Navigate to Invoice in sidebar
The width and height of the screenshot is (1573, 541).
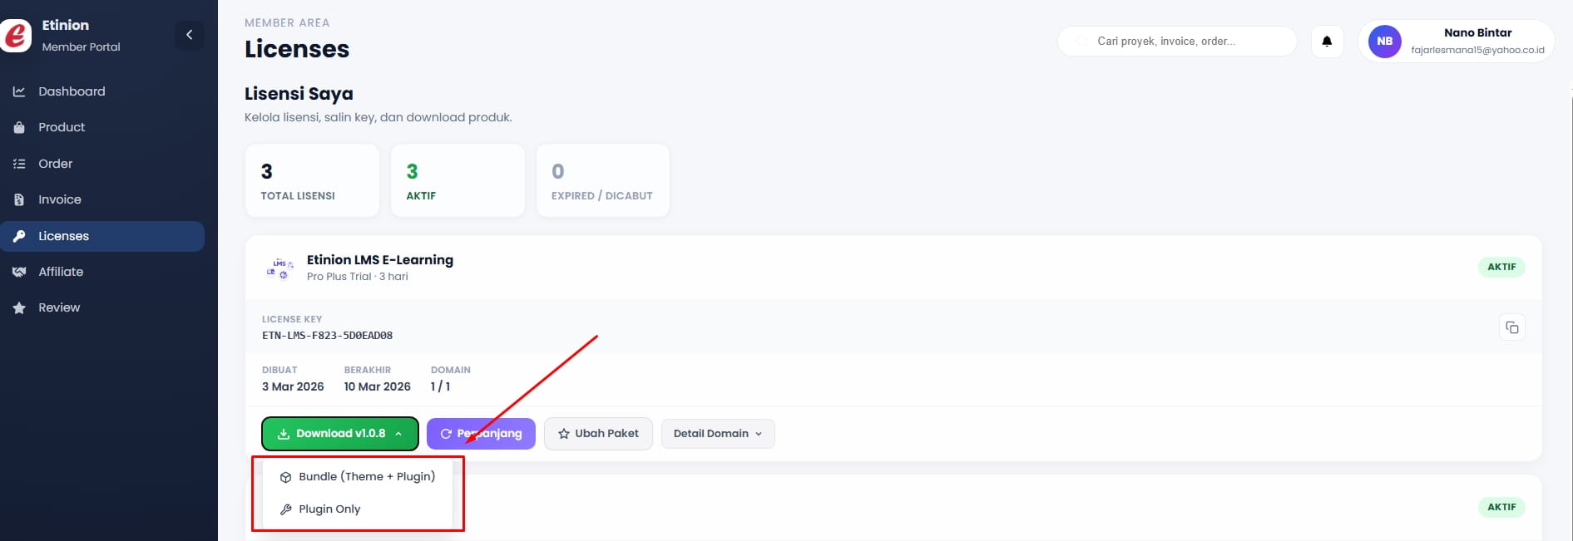pyautogui.click(x=60, y=199)
